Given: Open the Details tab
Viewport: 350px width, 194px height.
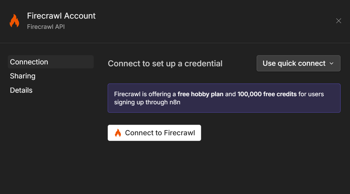Looking at the screenshot, I should 21,90.
